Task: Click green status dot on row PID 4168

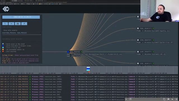Action: click(30, 82)
